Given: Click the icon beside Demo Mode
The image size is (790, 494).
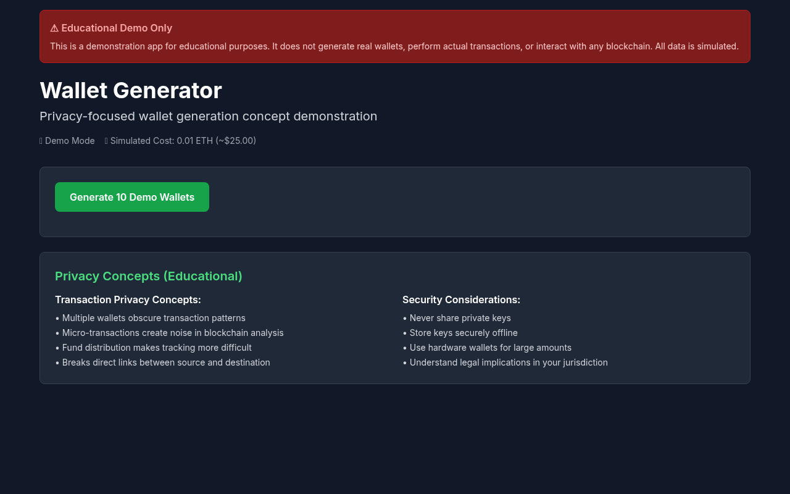Looking at the screenshot, I should 41,141.
